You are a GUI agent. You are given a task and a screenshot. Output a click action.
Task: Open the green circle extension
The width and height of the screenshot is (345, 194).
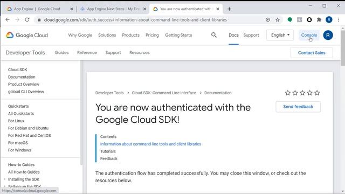point(290,20)
